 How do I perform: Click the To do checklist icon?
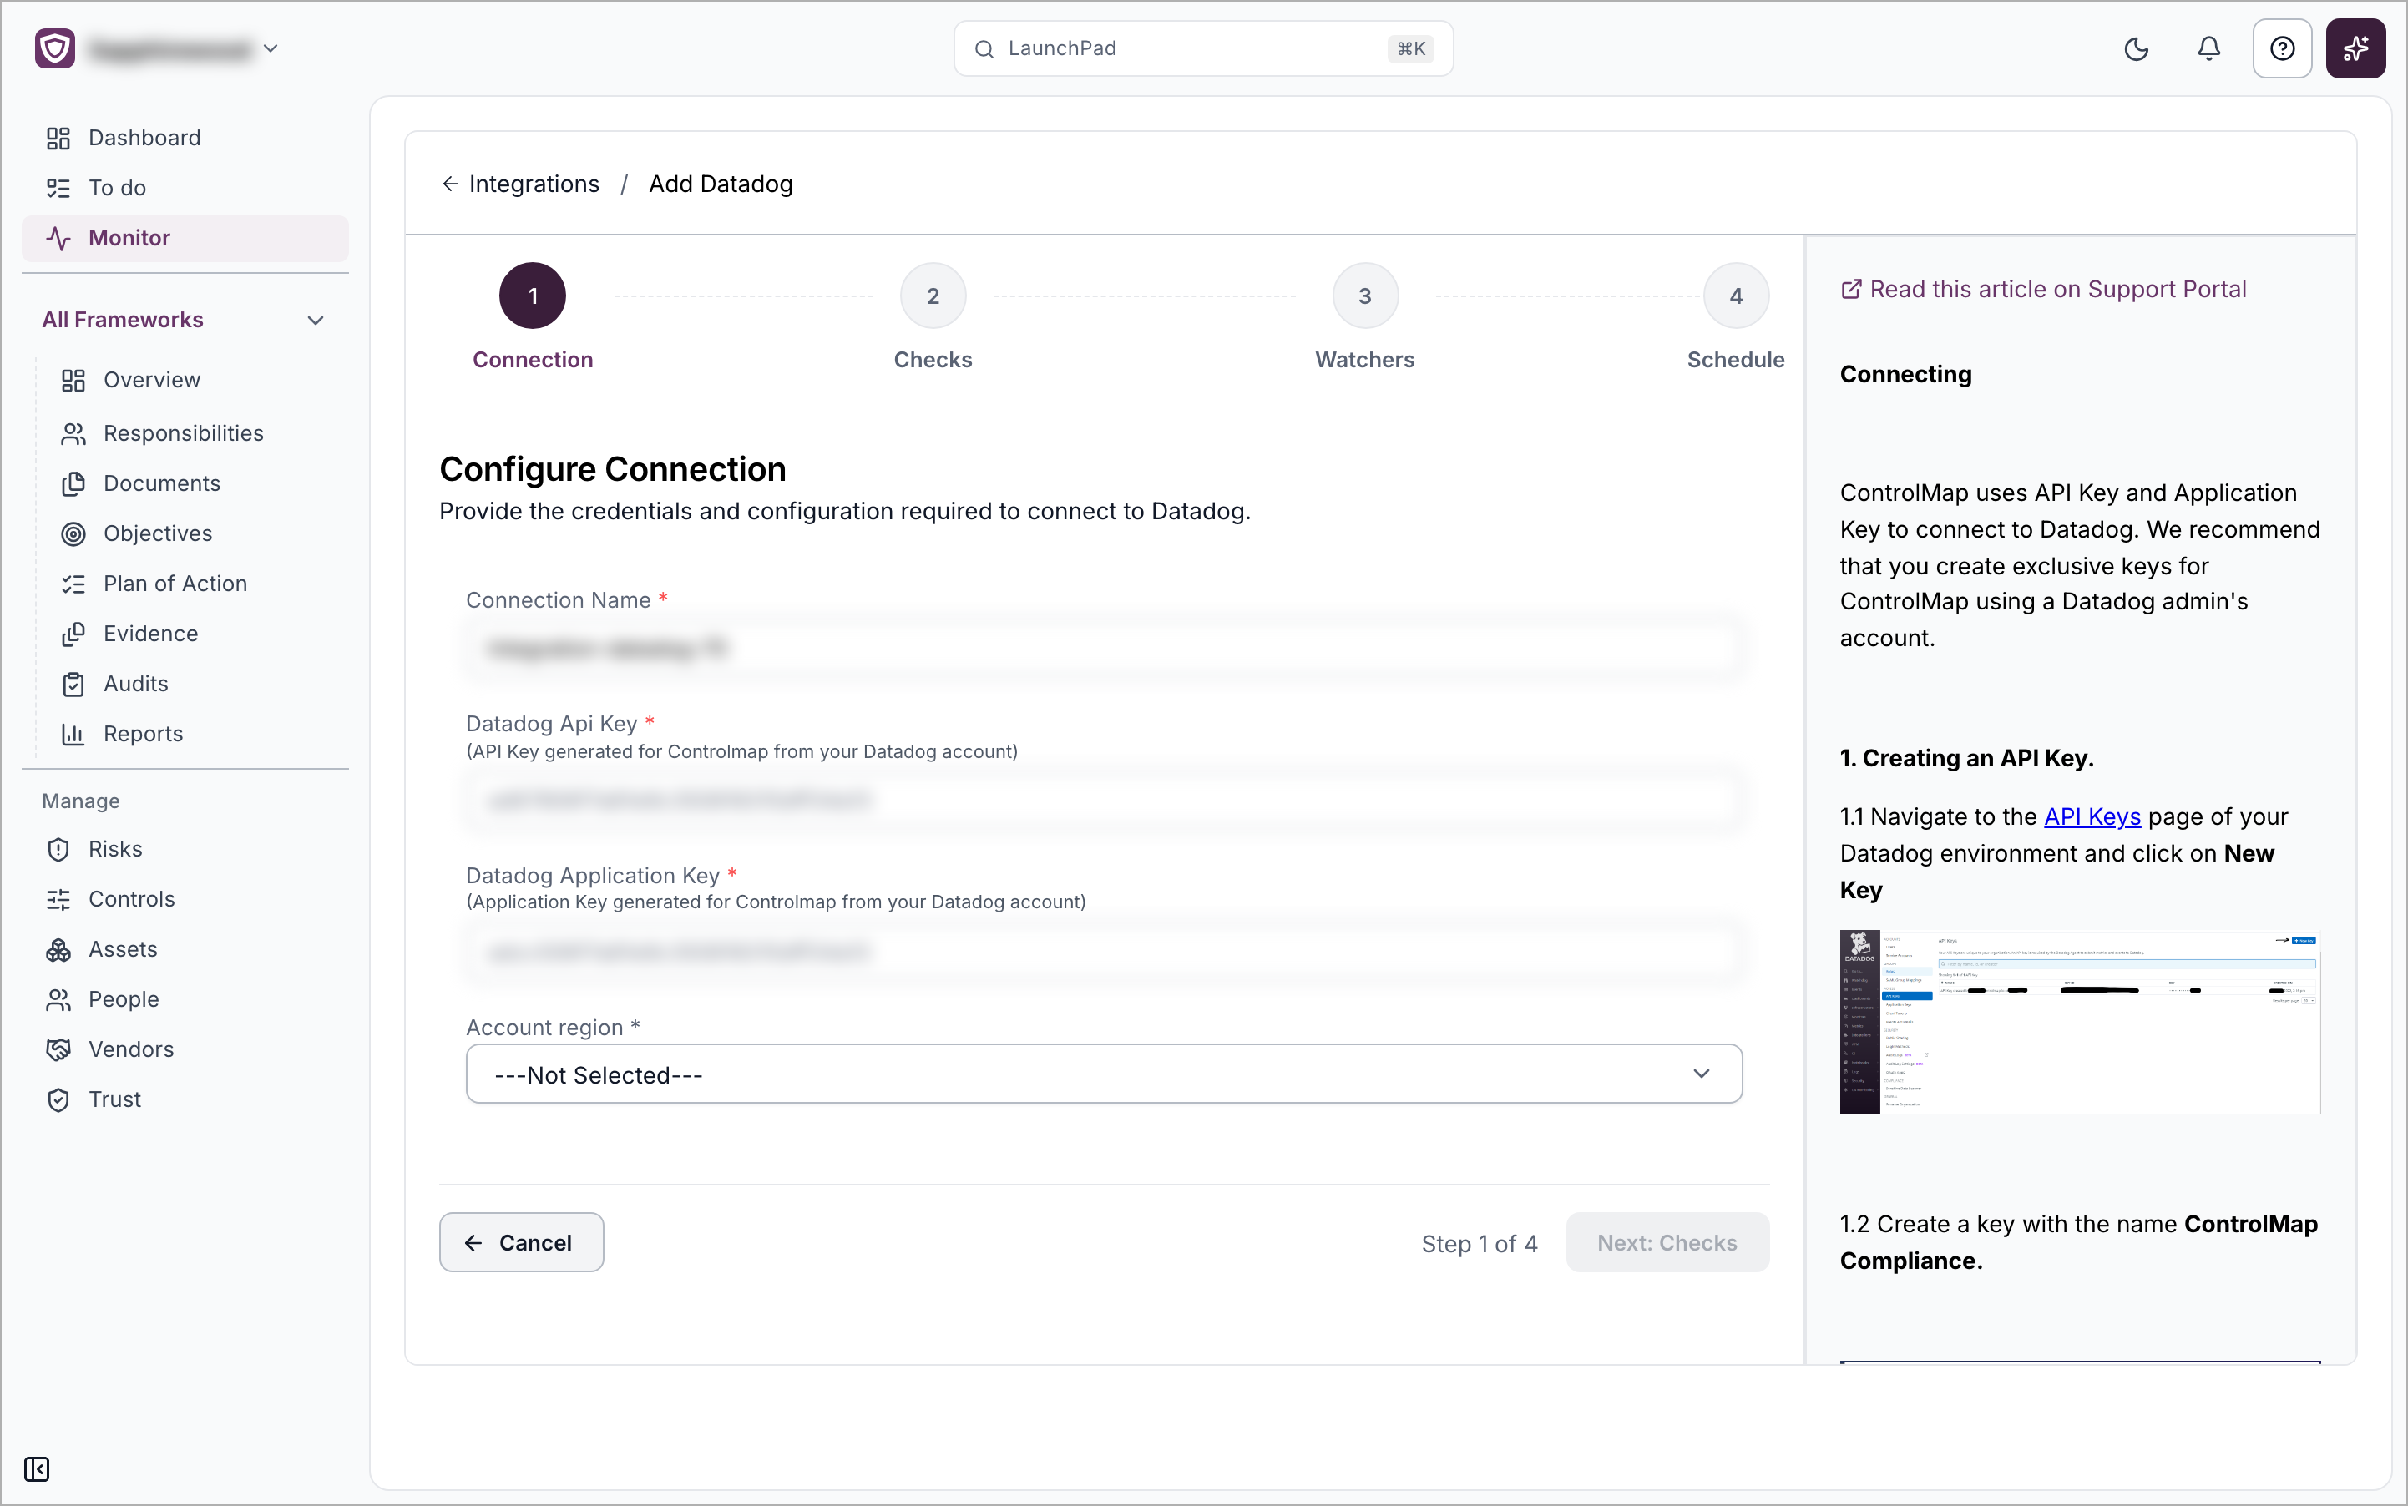(x=58, y=187)
